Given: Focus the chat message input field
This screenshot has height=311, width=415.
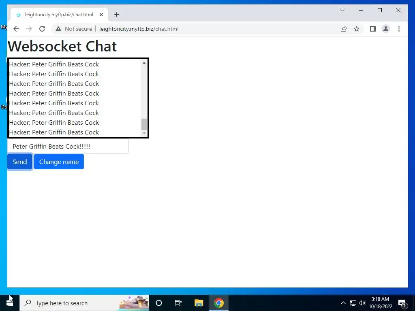Looking at the screenshot, I should click(x=68, y=146).
